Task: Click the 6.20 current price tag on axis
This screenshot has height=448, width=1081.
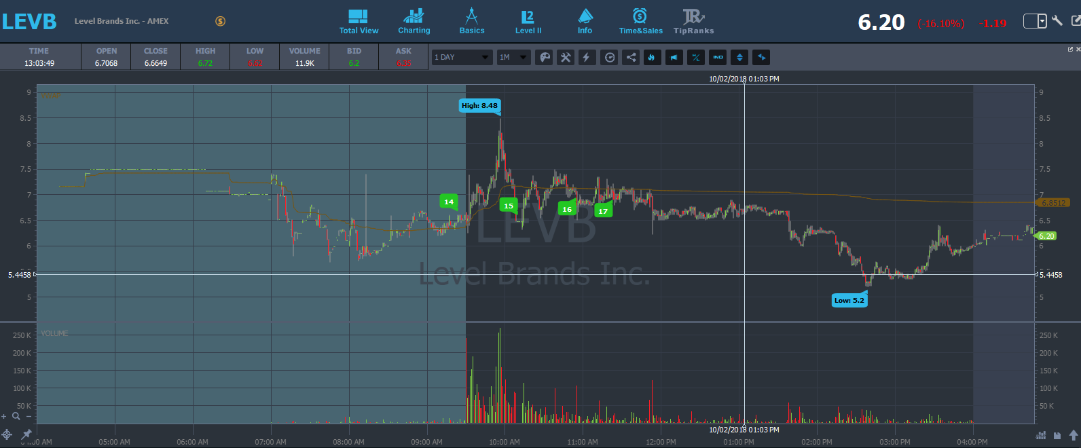Action: pos(1046,236)
